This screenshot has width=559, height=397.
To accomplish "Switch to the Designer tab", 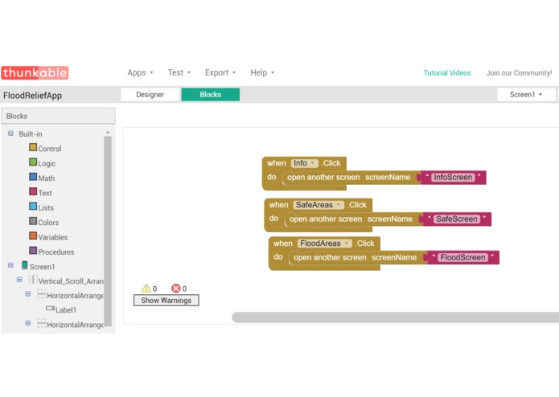I will click(150, 95).
